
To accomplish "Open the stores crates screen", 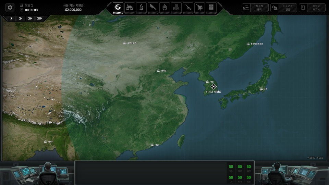I will pos(176,8).
